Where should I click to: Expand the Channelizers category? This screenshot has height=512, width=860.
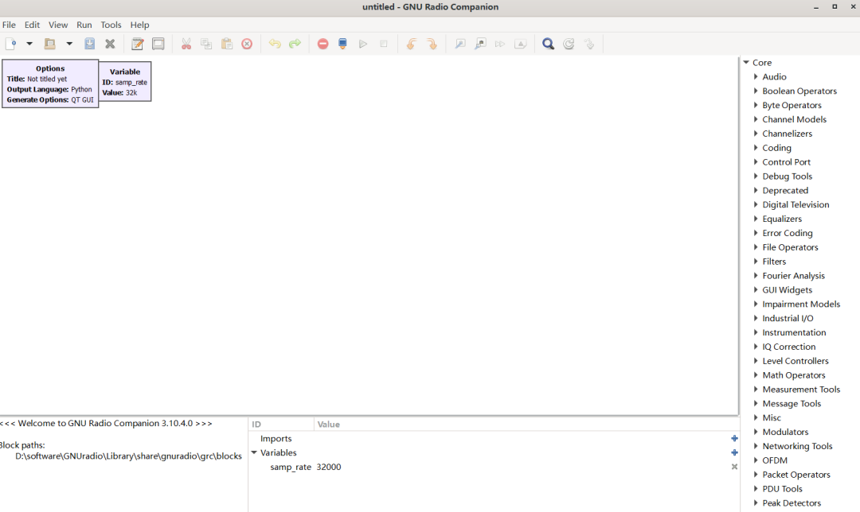point(756,134)
